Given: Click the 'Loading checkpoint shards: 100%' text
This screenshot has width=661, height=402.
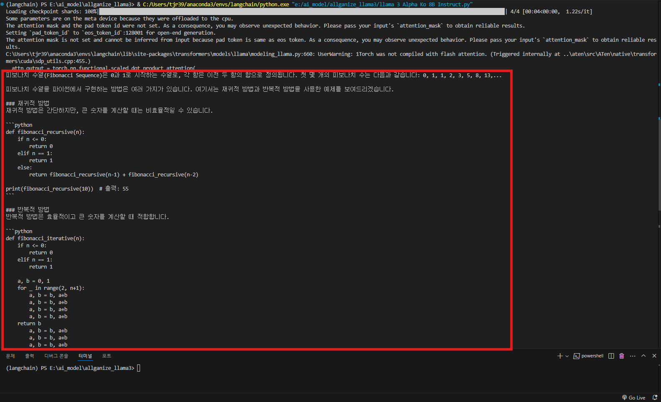Looking at the screenshot, I should (x=51, y=11).
